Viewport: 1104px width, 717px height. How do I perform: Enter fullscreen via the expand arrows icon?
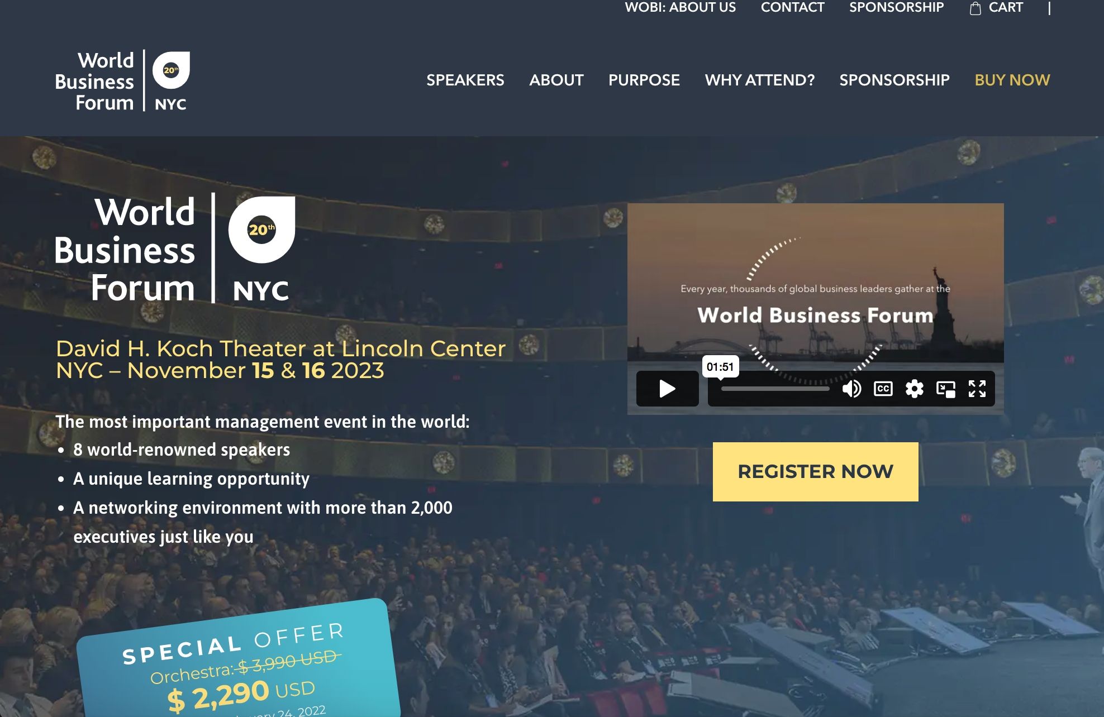pyautogui.click(x=977, y=389)
